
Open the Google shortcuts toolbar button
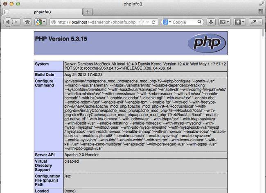coord(41,22)
